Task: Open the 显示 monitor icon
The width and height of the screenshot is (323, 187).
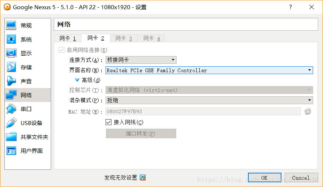Action: [11, 53]
